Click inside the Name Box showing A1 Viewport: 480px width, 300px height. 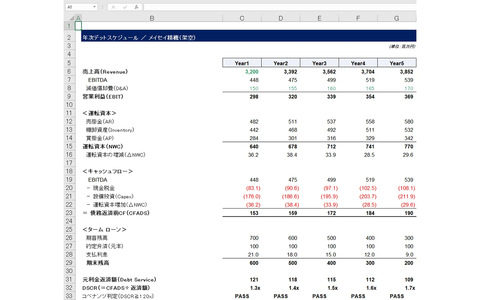tap(79, 7)
